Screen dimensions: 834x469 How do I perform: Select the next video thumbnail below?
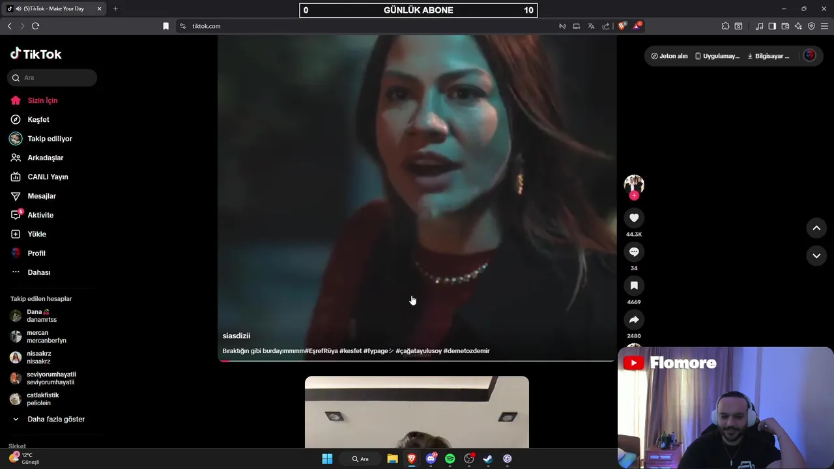(x=417, y=412)
